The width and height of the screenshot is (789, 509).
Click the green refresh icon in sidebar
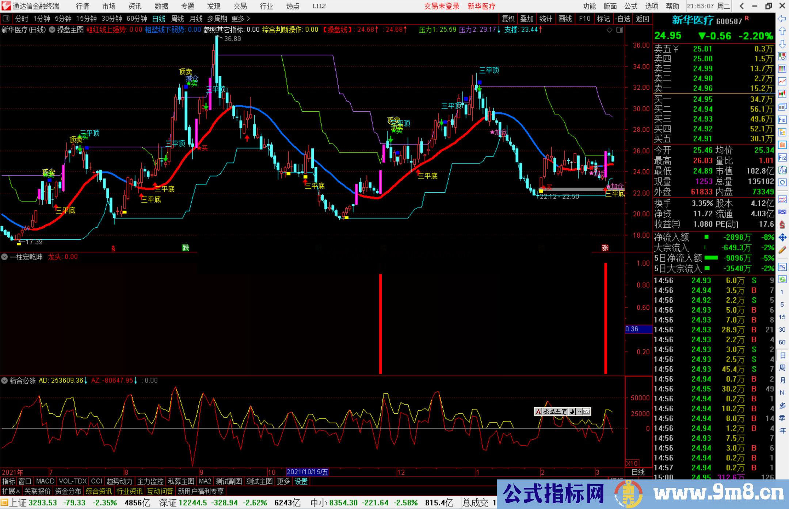click(x=782, y=279)
